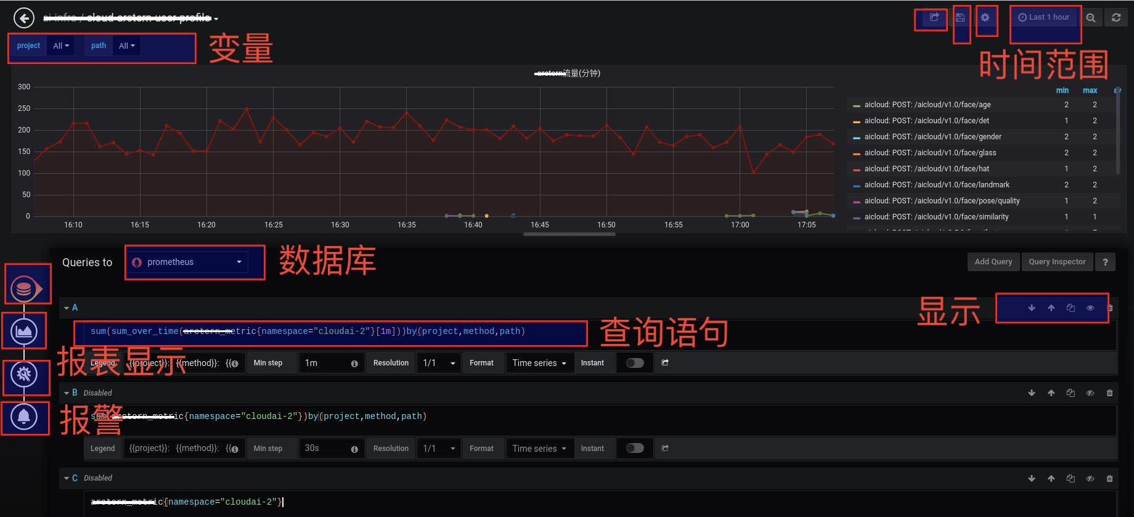Click the face/similarity series color swatch
This screenshot has width=1134, height=517.
pos(857,218)
